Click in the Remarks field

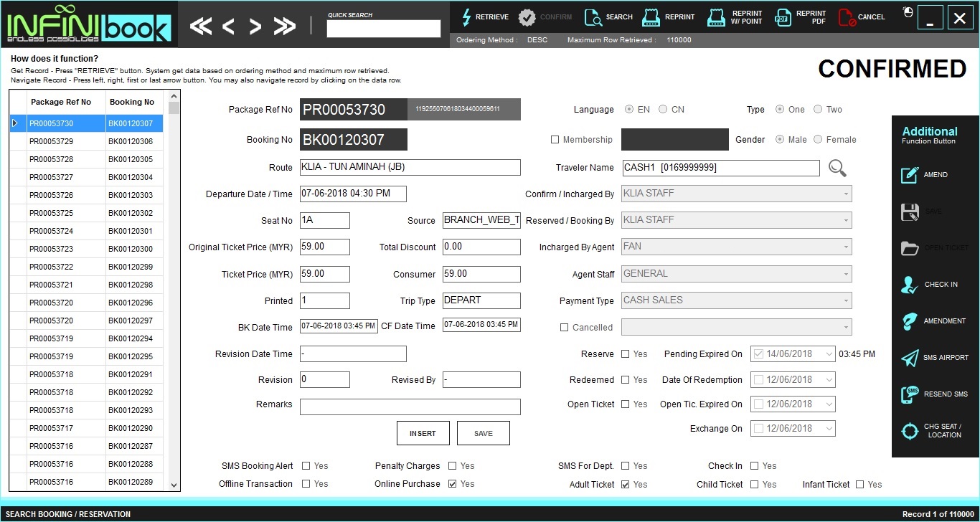[410, 407]
